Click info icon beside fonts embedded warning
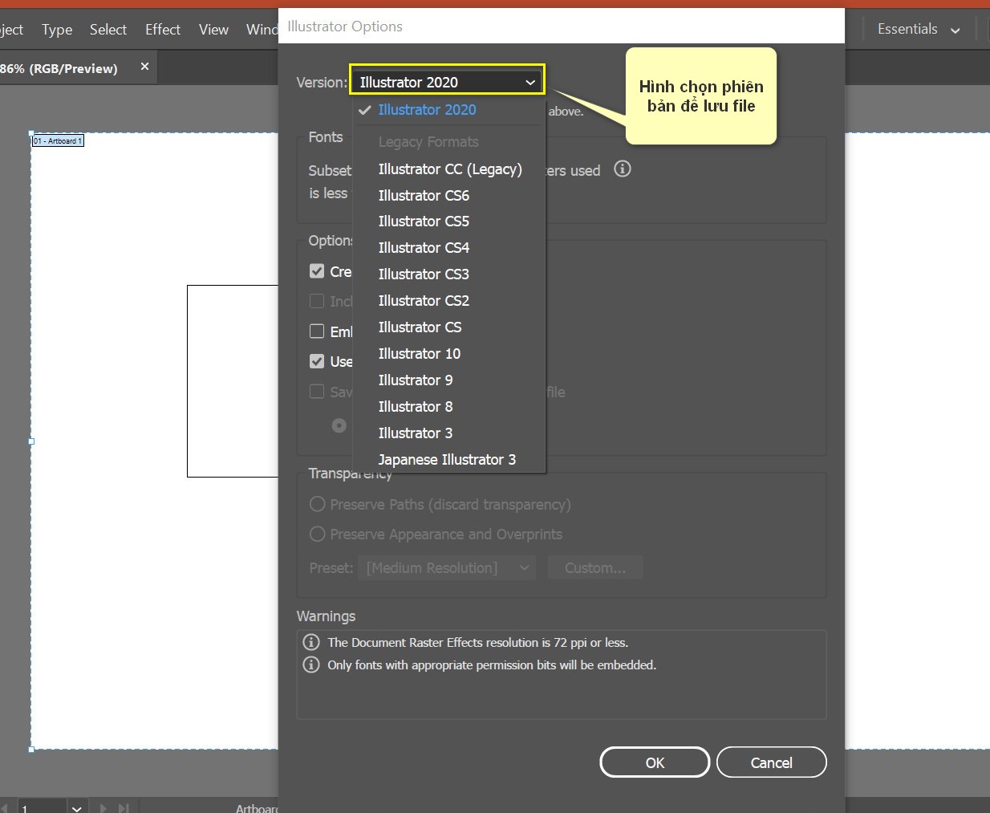Image resolution: width=990 pixels, height=813 pixels. pos(311,665)
